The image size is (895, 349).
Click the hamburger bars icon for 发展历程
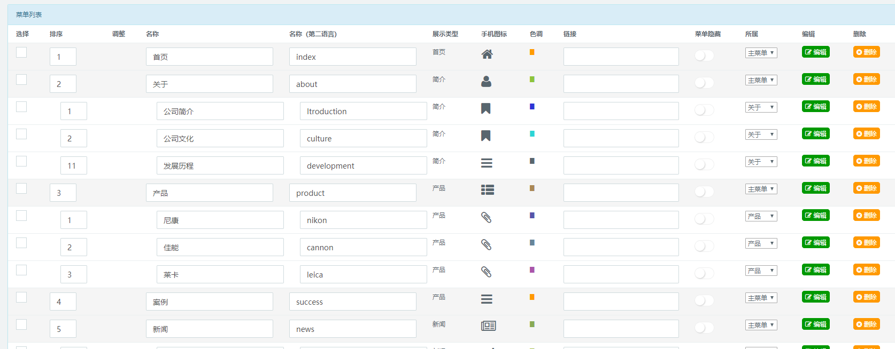486,163
